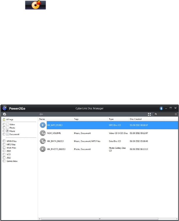179x221 pixels.
Task: Click the blue upgrade arrow icon
Action: (161, 108)
